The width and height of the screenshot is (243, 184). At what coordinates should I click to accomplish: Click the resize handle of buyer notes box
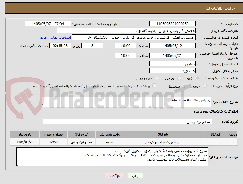click(18, 165)
